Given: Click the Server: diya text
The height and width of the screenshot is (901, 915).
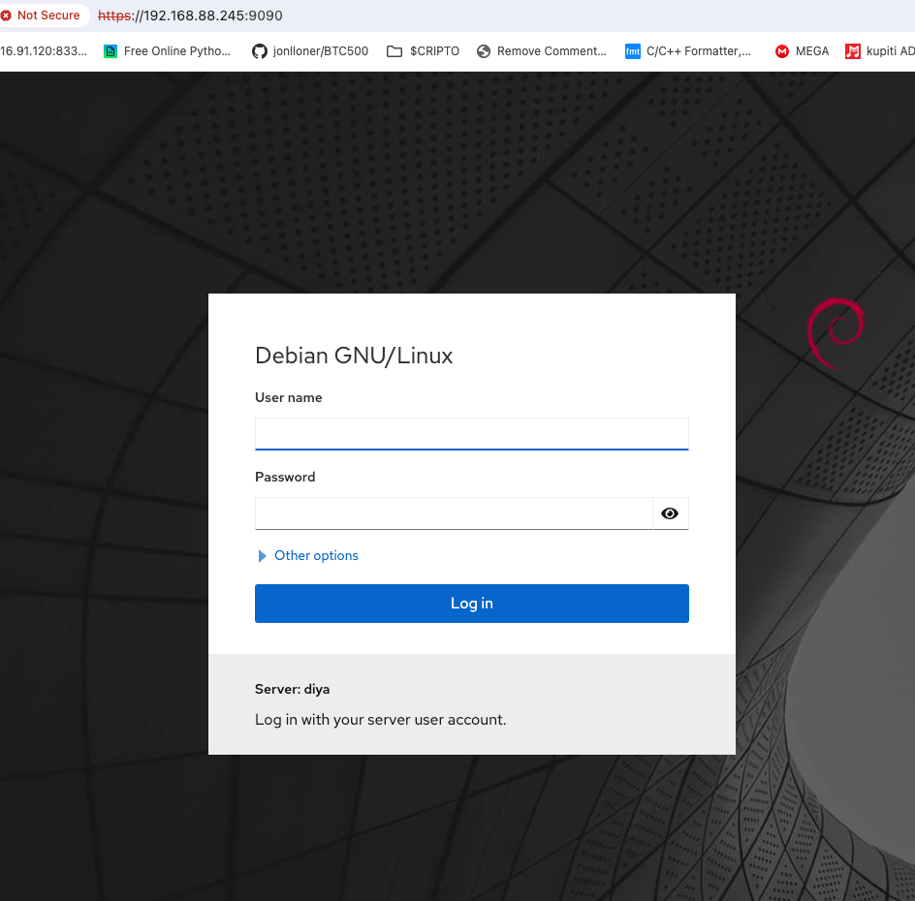Looking at the screenshot, I should 292,689.
